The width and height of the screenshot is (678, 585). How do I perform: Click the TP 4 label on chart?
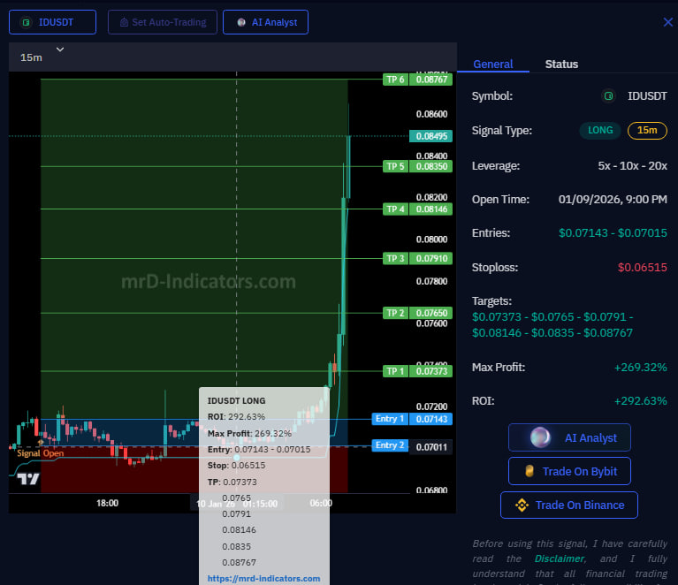(395, 209)
